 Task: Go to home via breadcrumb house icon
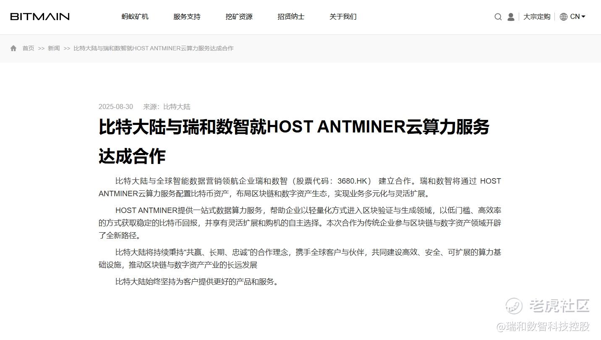tap(13, 48)
